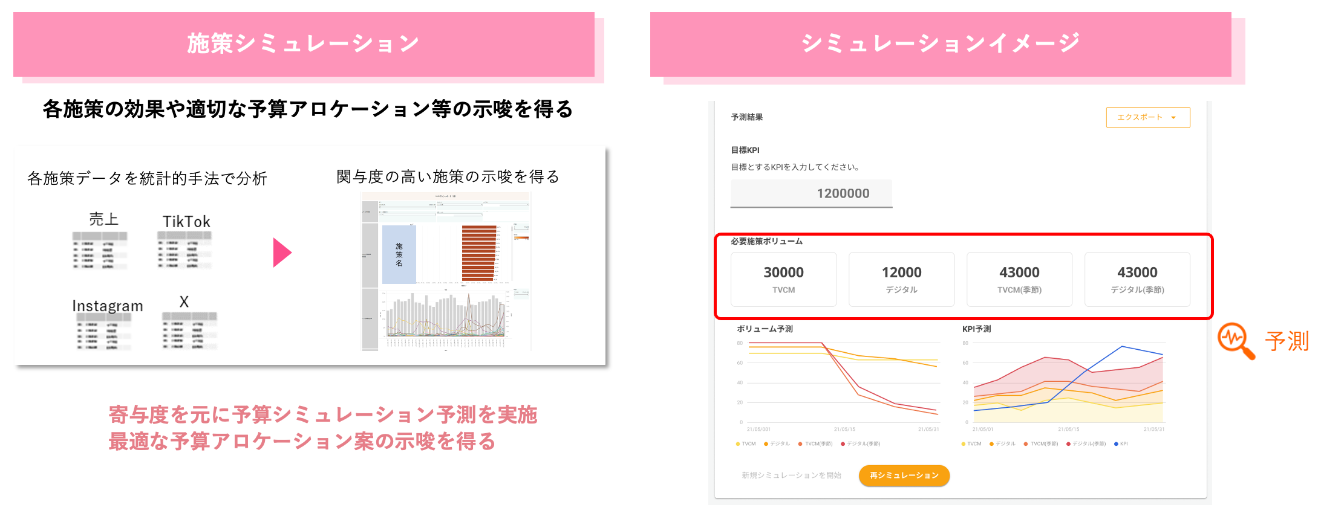Select the デジタル(季節) volume card
1321x522 pixels.
coord(1137,279)
